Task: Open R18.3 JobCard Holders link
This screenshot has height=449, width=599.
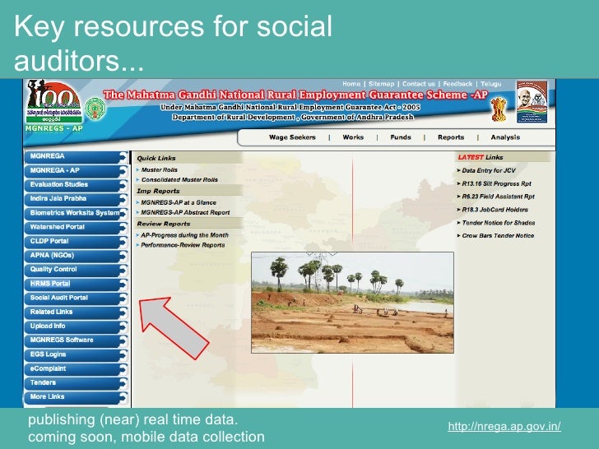Action: pyautogui.click(x=495, y=210)
